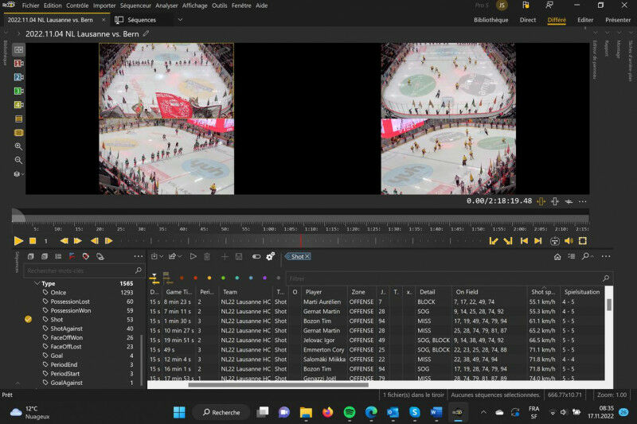The height and width of the screenshot is (424, 637).
Task: Enter fullscreen video mode
Action: (583, 240)
